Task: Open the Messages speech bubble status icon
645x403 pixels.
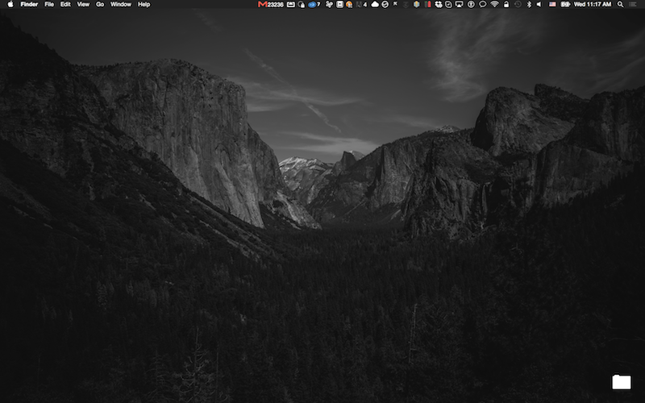Action: (482, 4)
